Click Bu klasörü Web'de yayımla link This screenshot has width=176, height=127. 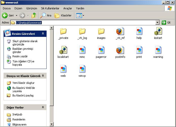[x=24, y=89]
